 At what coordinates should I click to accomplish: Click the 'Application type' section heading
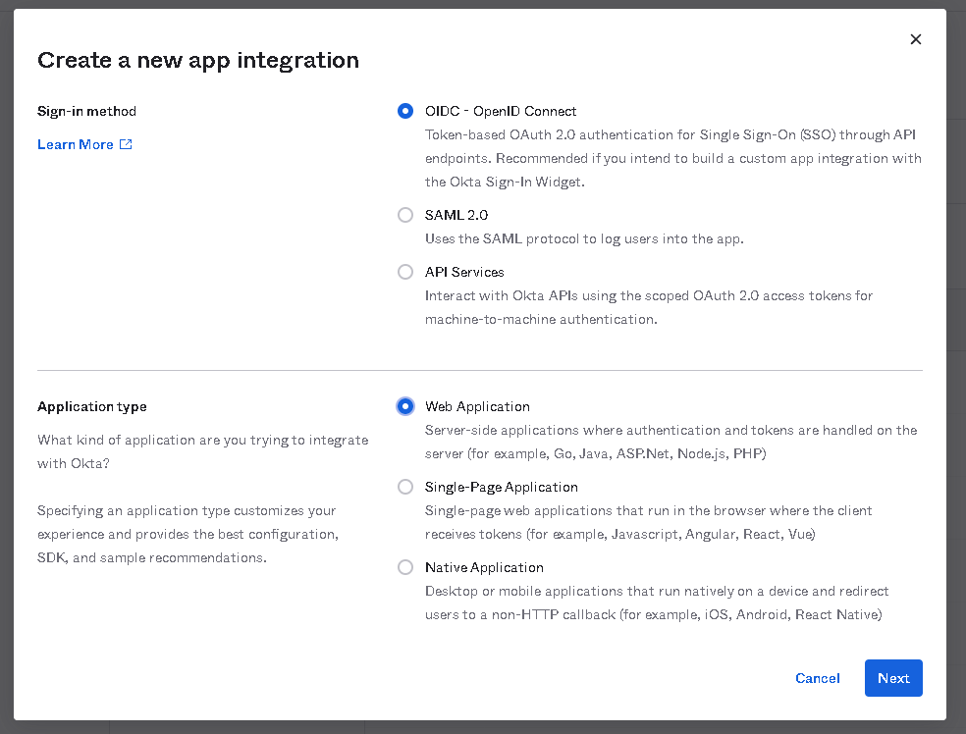click(x=91, y=406)
